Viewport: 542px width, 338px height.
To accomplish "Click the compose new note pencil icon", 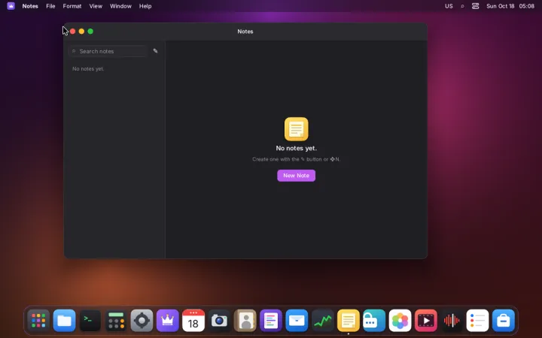I will pyautogui.click(x=155, y=51).
